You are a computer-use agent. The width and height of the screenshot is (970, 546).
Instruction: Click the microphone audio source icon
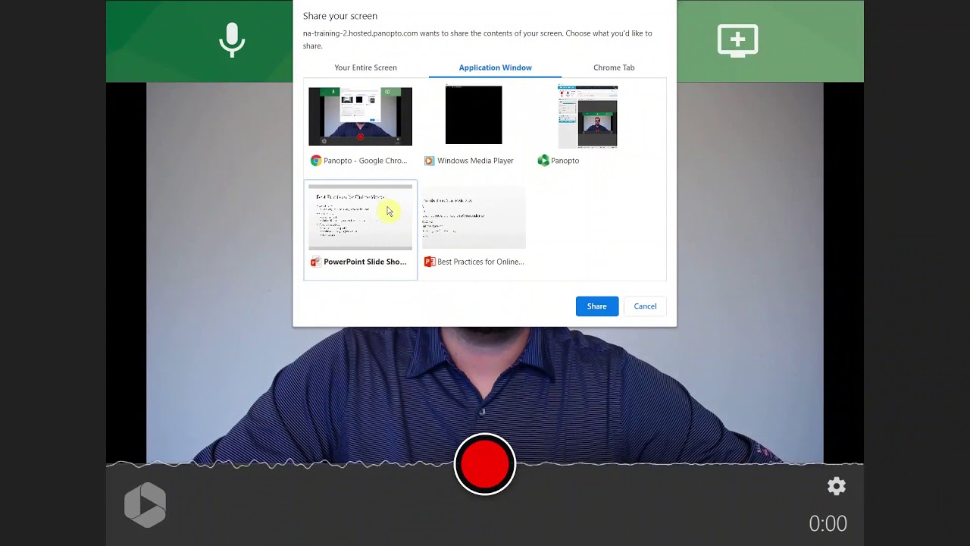tap(232, 40)
